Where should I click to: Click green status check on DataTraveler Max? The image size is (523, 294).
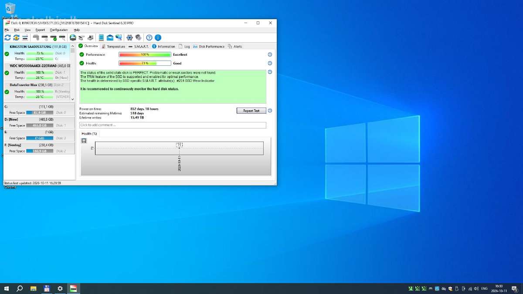(x=7, y=92)
